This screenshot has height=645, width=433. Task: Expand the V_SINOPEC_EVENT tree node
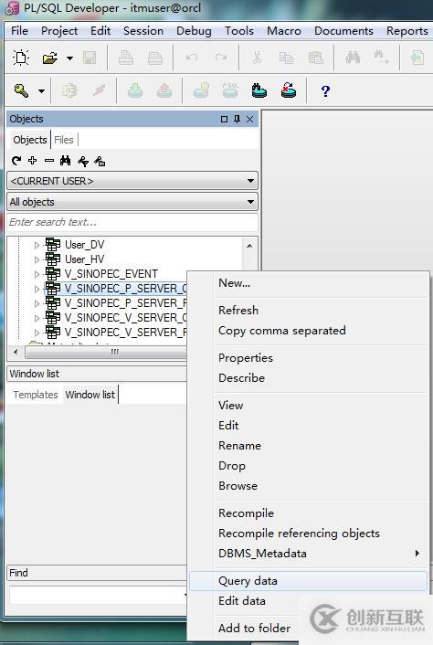37,274
